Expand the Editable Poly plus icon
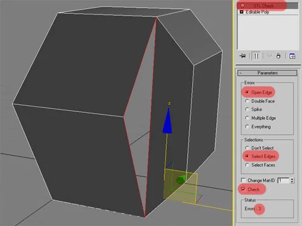 click(x=242, y=12)
